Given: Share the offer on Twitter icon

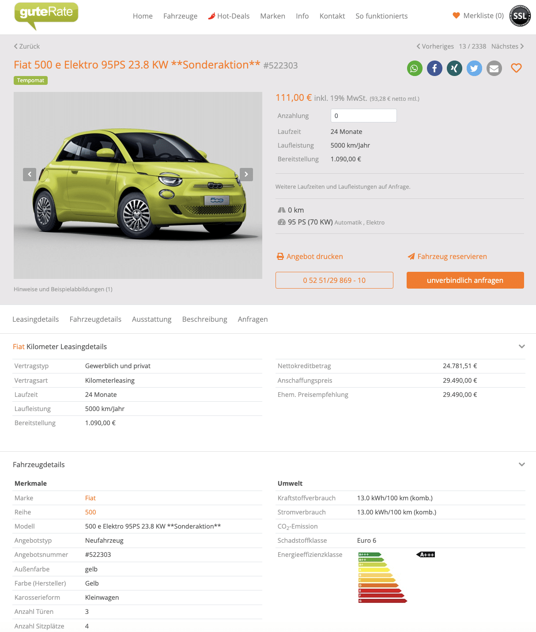Looking at the screenshot, I should coord(474,69).
